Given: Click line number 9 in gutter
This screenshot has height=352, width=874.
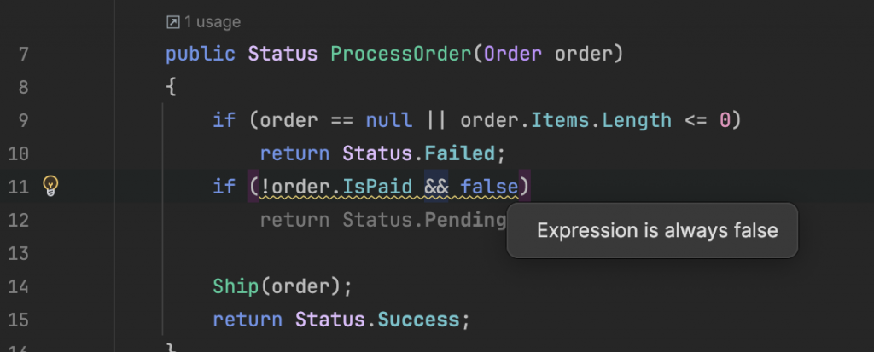Looking at the screenshot, I should 23,120.
